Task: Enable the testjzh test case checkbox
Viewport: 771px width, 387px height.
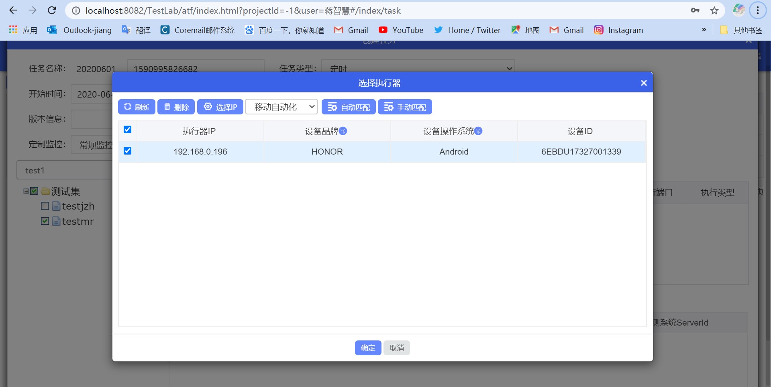Action: click(45, 206)
